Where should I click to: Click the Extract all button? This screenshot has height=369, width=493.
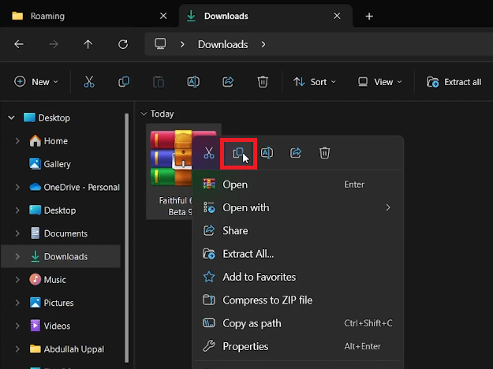454,82
